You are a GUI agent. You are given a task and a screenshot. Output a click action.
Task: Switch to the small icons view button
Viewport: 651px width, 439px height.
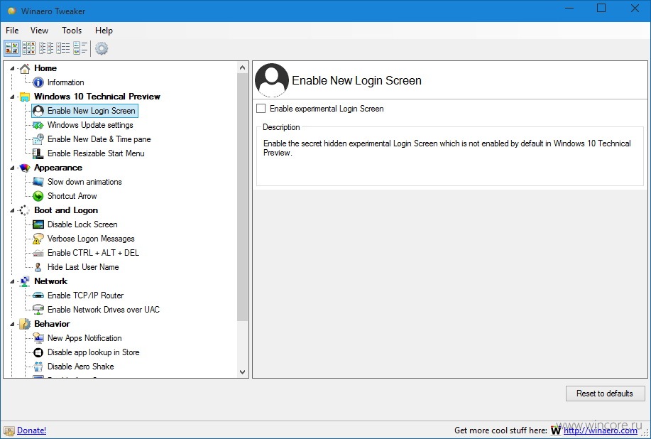coord(28,48)
